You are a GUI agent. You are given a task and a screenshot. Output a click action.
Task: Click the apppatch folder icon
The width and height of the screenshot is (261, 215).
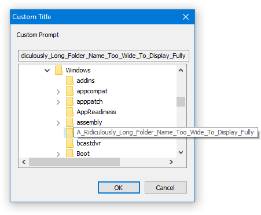(69, 101)
